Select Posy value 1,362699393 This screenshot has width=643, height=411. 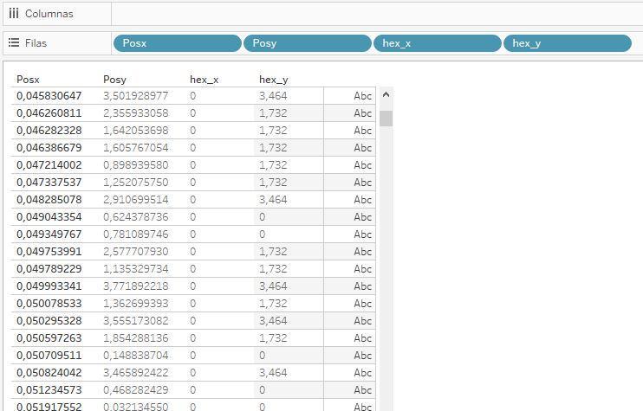tap(136, 304)
